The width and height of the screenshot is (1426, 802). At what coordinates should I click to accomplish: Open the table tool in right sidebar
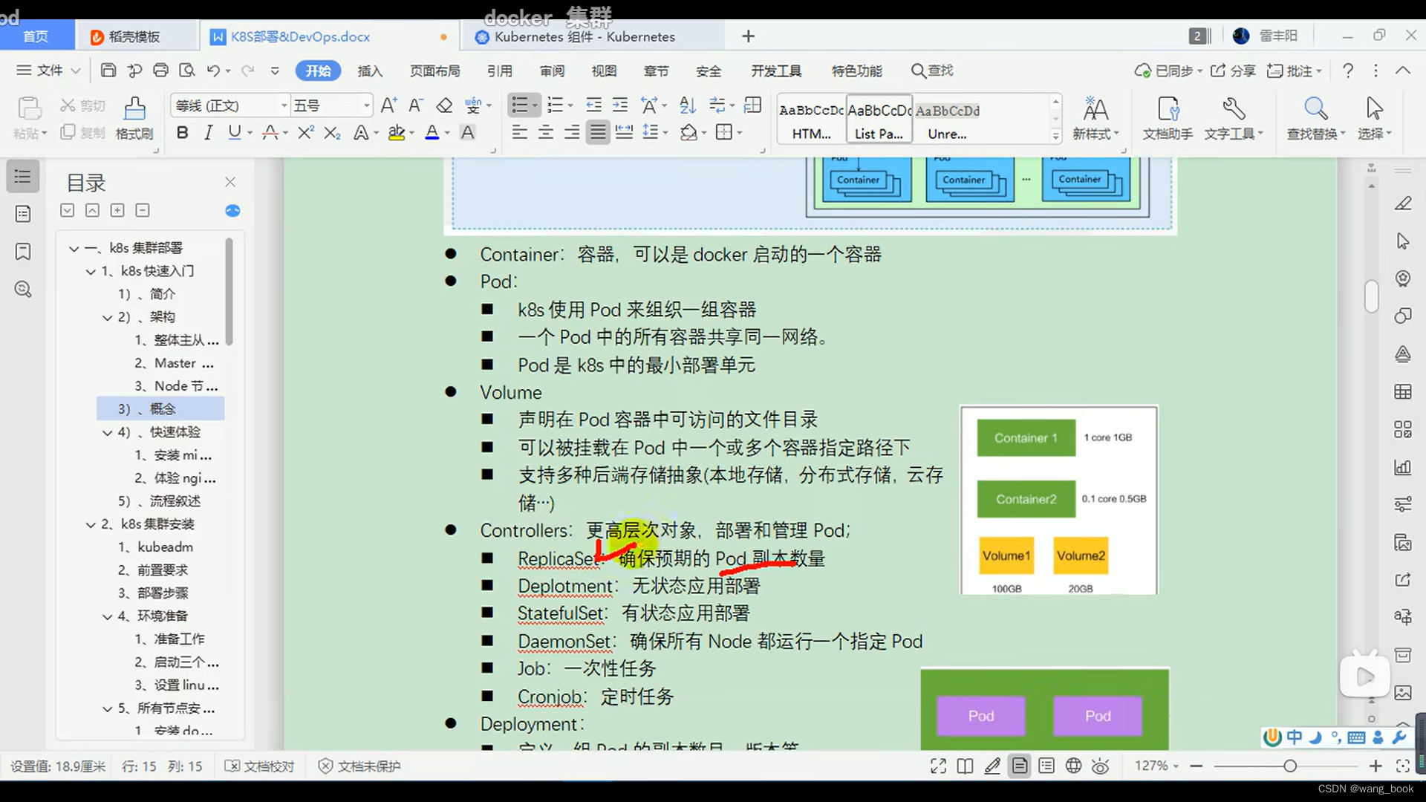[1402, 392]
